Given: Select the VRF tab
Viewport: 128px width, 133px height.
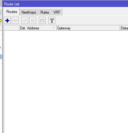Looking at the screenshot, I should 57,12.
